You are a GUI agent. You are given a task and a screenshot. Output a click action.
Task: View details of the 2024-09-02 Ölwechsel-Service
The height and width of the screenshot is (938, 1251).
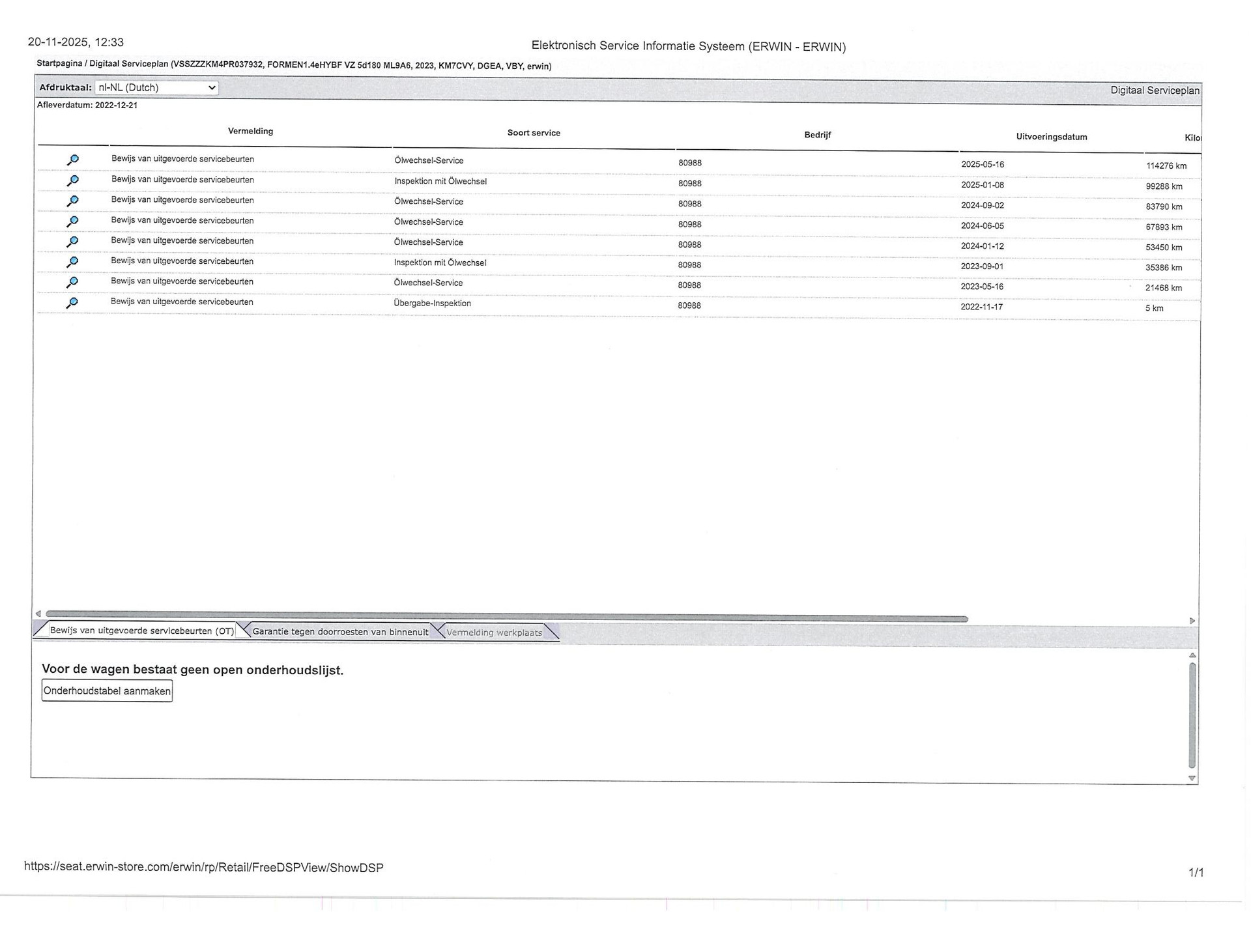coord(72,201)
